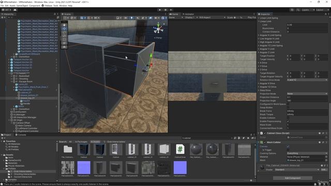
Task: Open Rotation Drive Mode dropdown
Action: (x=307, y=80)
